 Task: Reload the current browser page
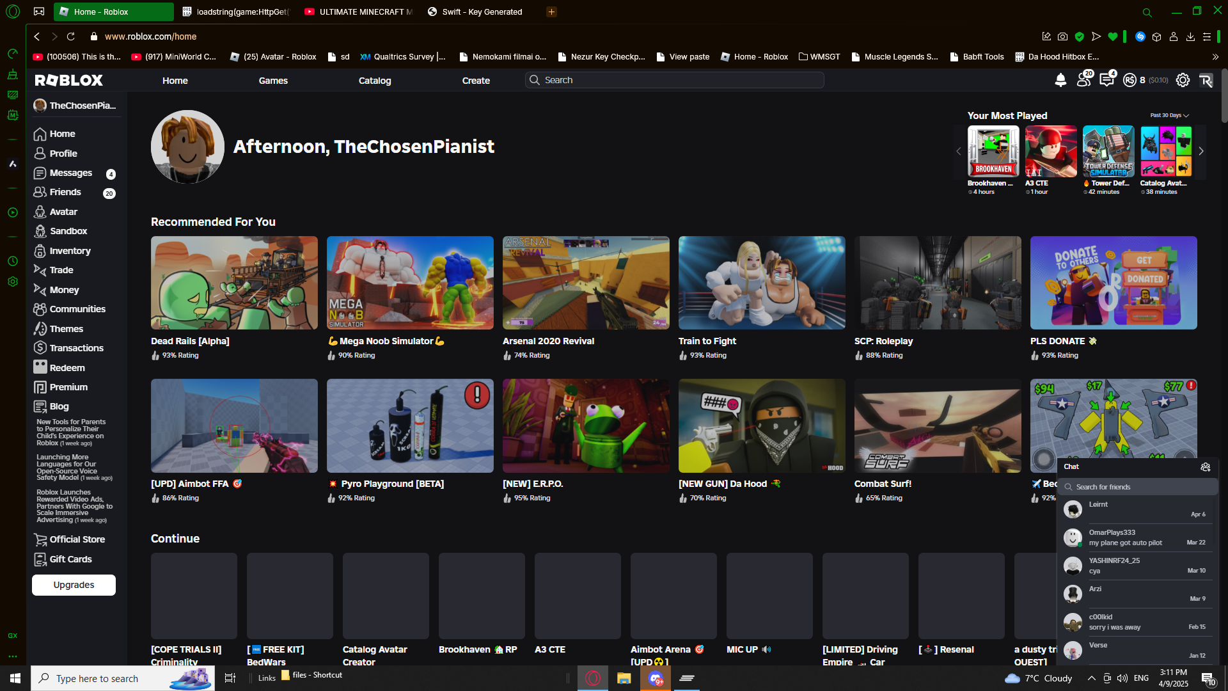tap(71, 36)
